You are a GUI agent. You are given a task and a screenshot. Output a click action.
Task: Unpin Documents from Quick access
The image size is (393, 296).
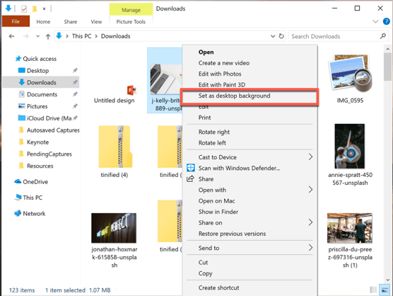pos(75,94)
